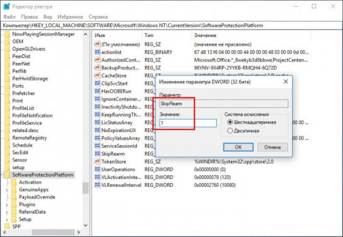
Task: Expand the Plugins subkey
Action: click(7, 205)
